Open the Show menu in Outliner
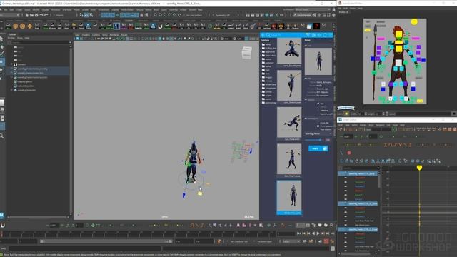The width and height of the screenshot is (457, 257). pyautogui.click(x=19, y=38)
